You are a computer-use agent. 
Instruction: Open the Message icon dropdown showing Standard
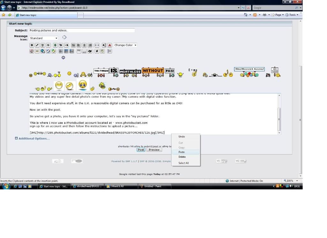click(x=43, y=38)
